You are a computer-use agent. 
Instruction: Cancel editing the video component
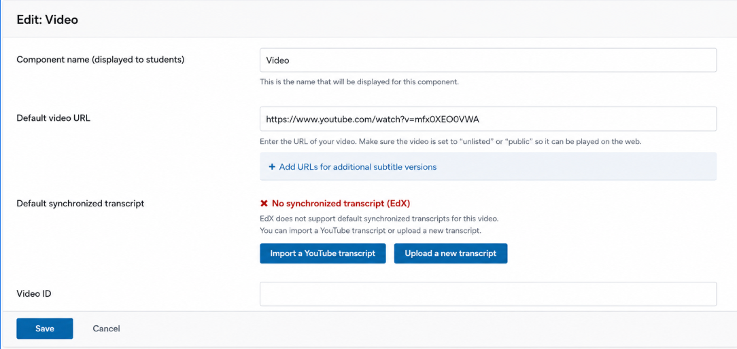(x=106, y=329)
